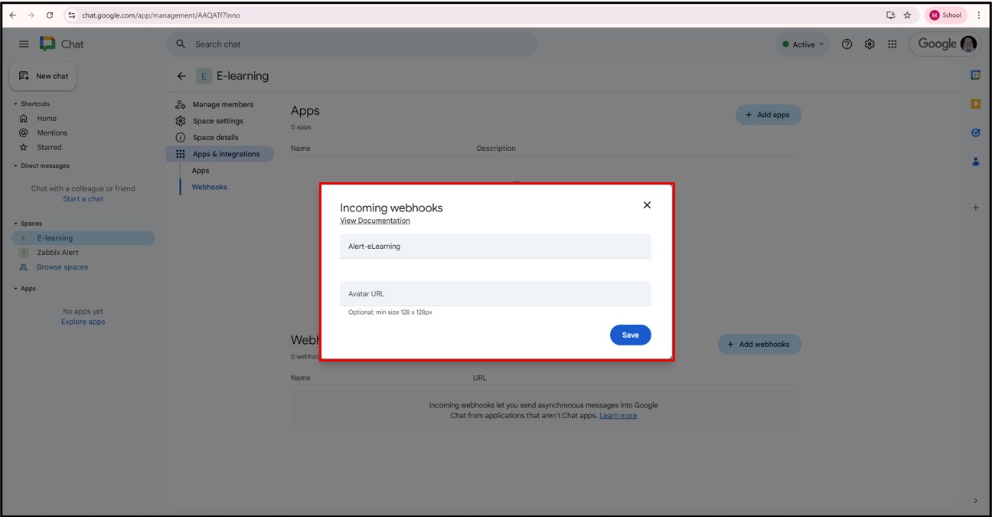Close the Incoming webhooks dialog
The width and height of the screenshot is (992, 517).
tap(647, 205)
